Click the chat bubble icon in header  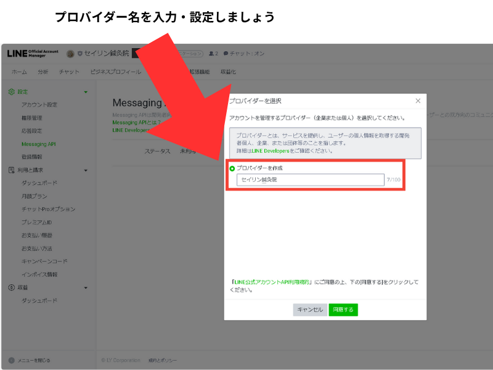click(x=226, y=54)
